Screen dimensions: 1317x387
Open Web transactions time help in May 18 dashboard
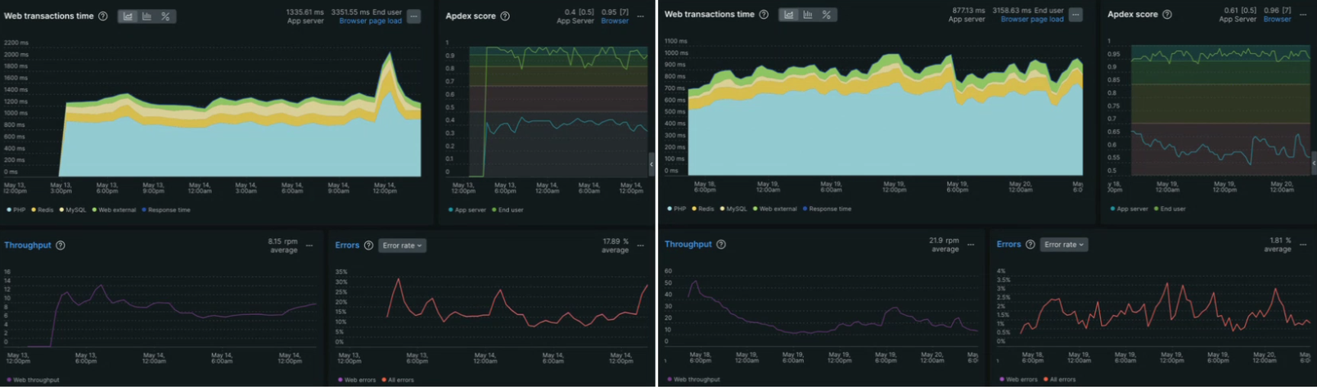[x=764, y=15]
